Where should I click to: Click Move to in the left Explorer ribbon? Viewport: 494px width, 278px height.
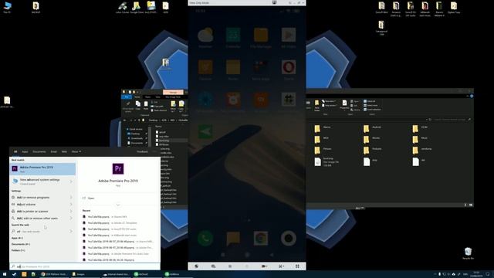pyautogui.click(x=173, y=107)
